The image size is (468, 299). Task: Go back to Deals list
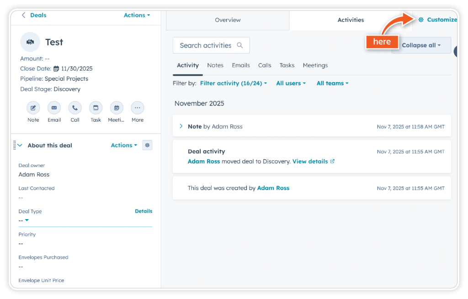[34, 15]
